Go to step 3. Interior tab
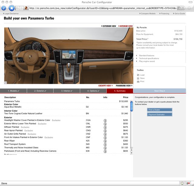The width and height of the screenshot is (194, 186). pos(67,91)
